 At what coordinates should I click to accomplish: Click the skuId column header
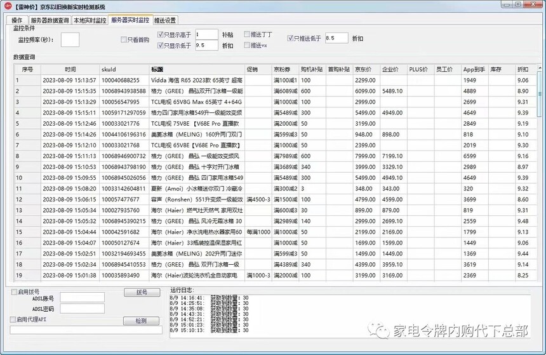tap(124, 69)
